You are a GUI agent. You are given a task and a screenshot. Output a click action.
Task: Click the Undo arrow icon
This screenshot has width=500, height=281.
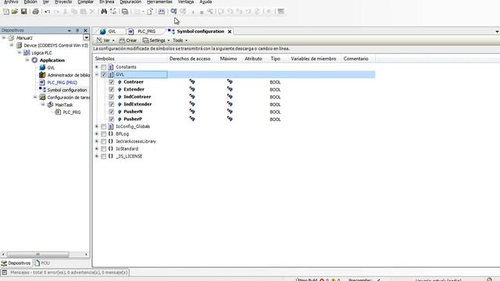47,12
